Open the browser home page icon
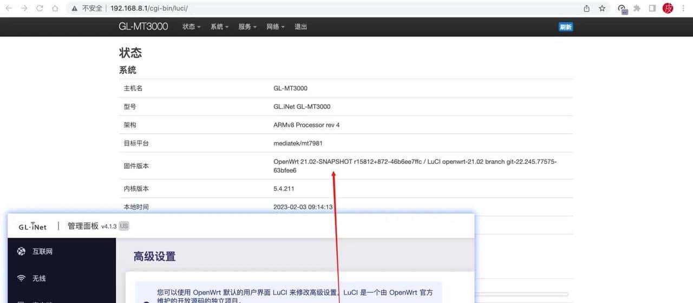The height and width of the screenshot is (303, 693). tap(55, 9)
